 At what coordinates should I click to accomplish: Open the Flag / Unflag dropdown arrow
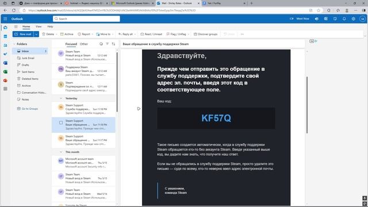click(188, 34)
